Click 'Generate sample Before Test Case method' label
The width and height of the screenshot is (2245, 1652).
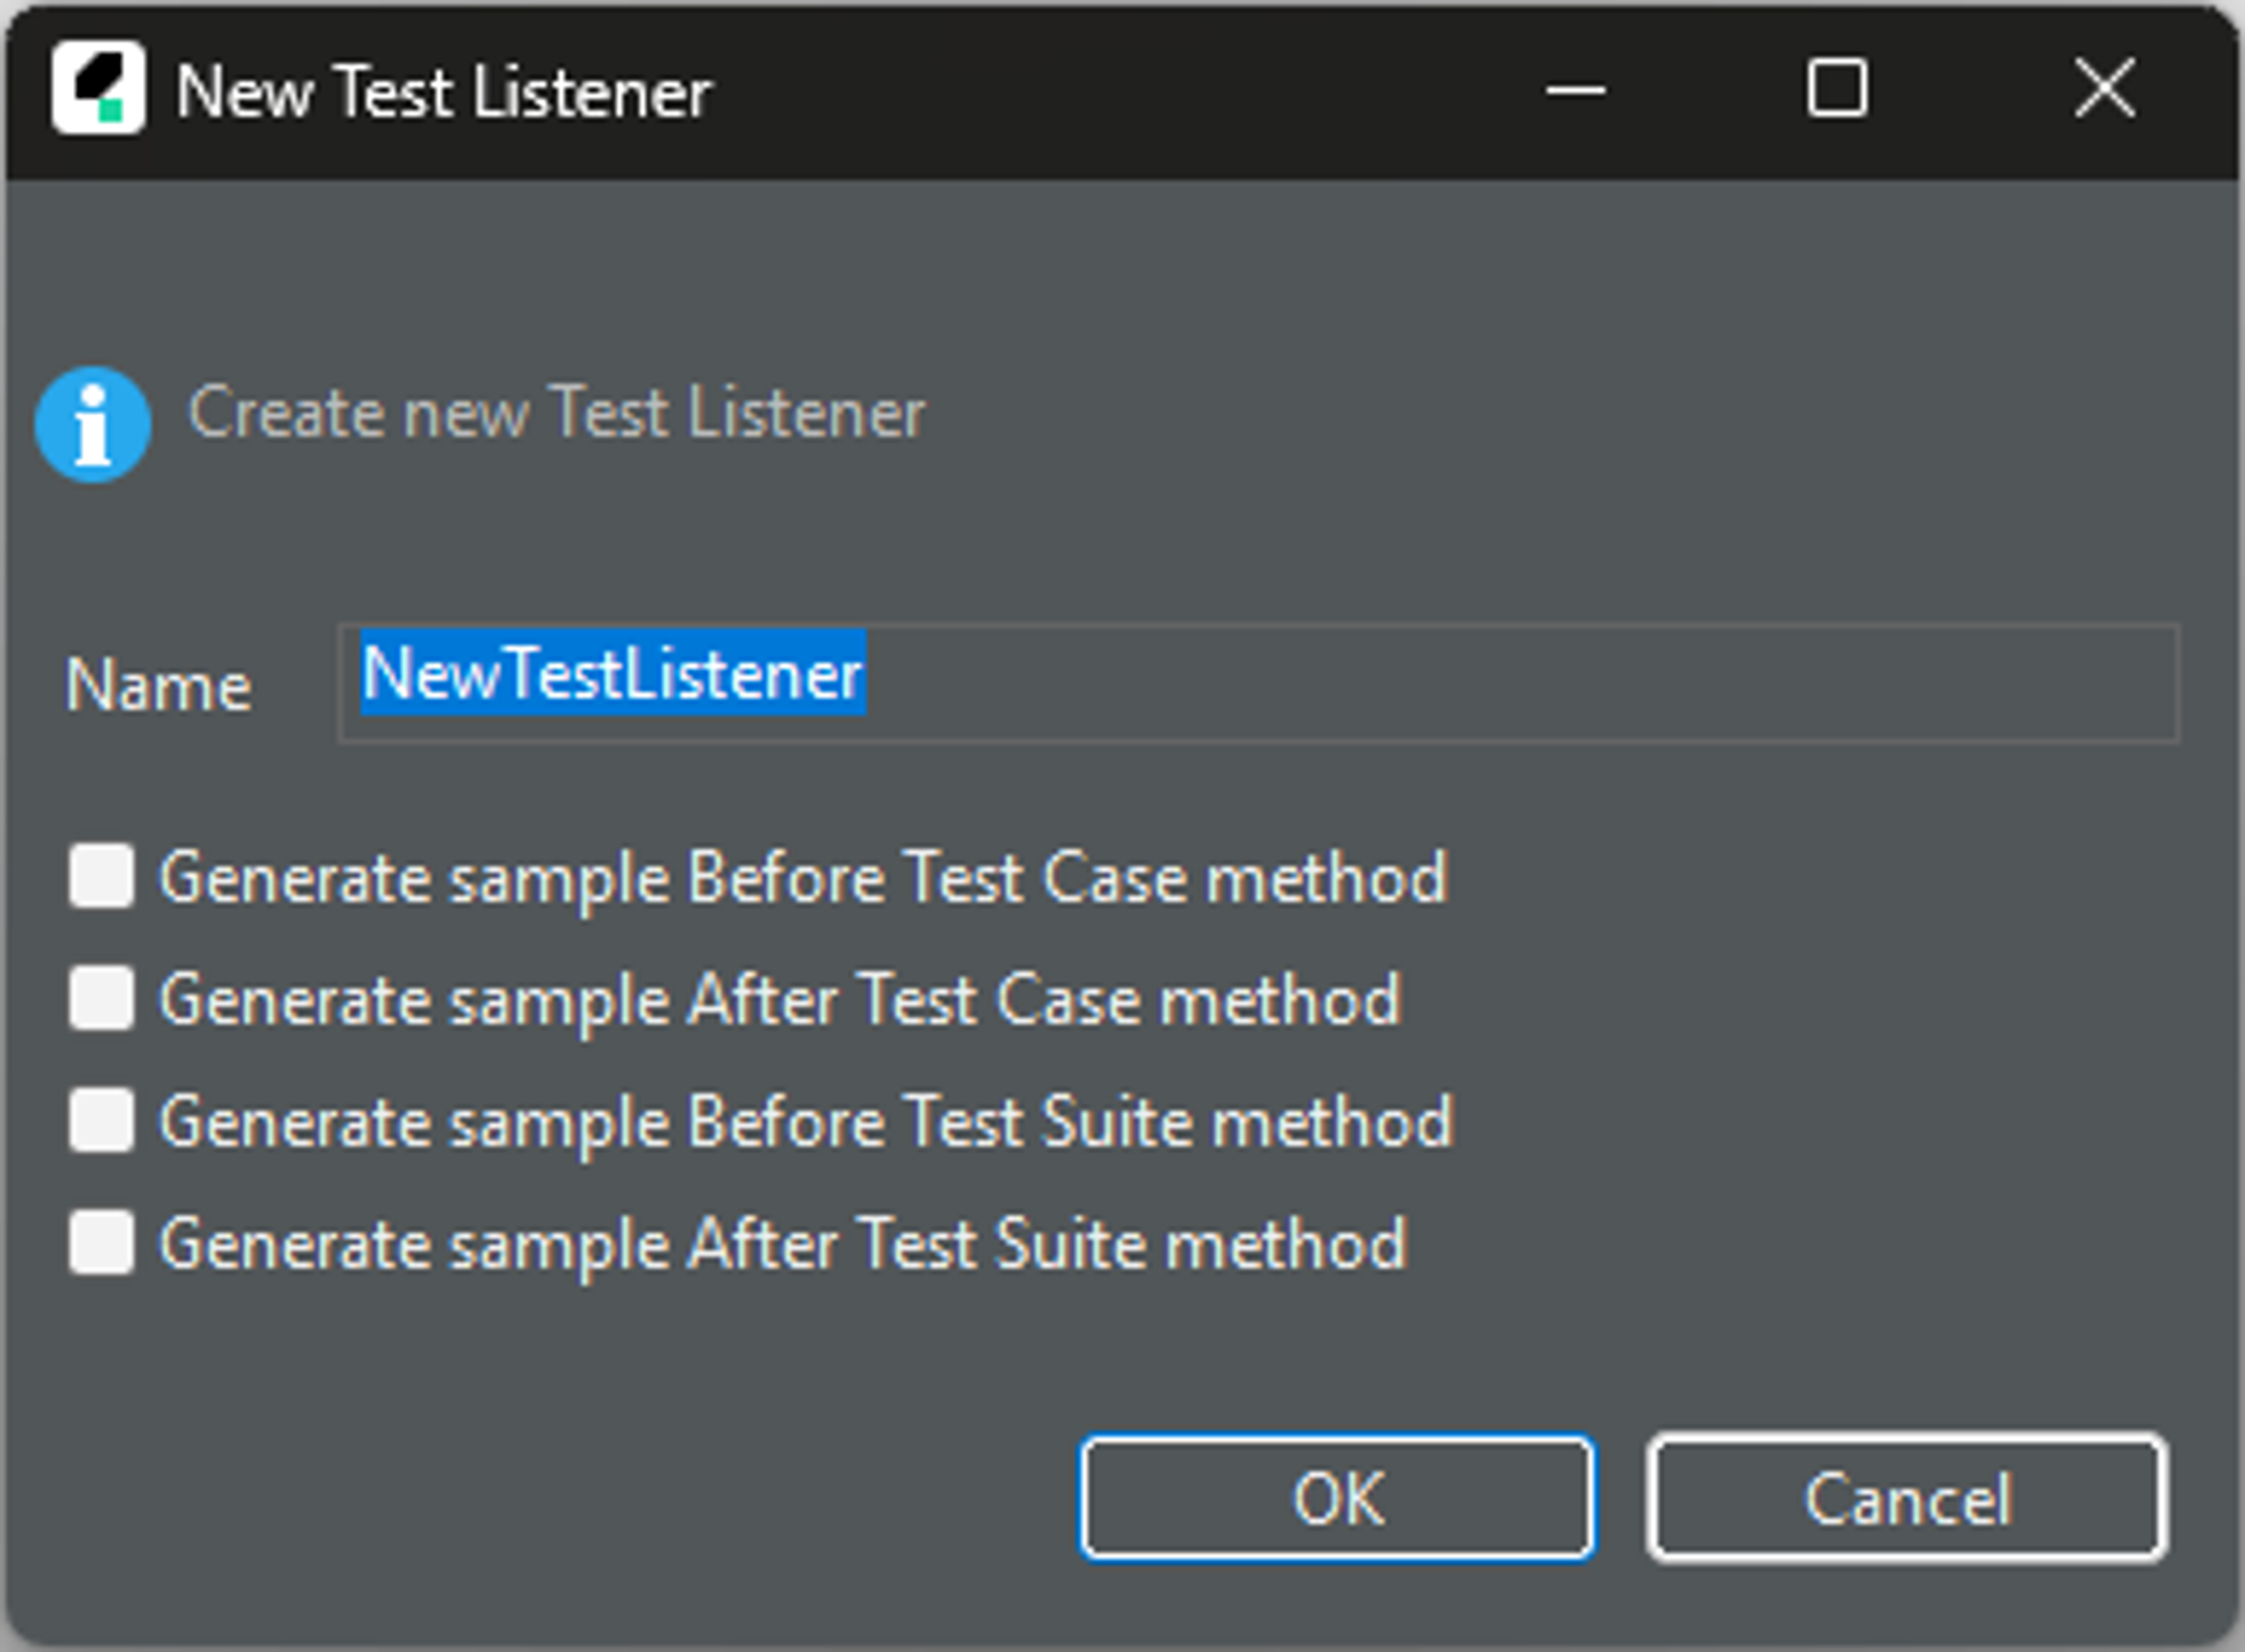tap(803, 877)
